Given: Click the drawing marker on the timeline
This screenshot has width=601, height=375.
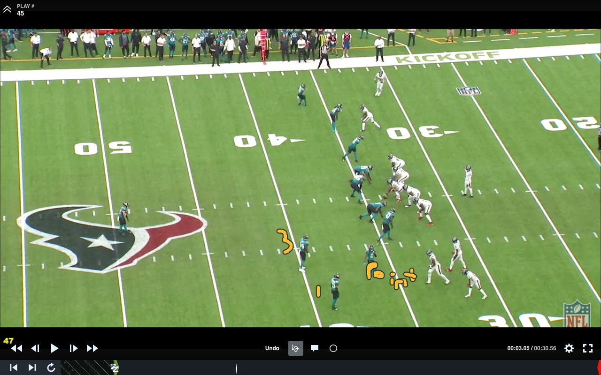Looking at the screenshot, I should pyautogui.click(x=114, y=367).
